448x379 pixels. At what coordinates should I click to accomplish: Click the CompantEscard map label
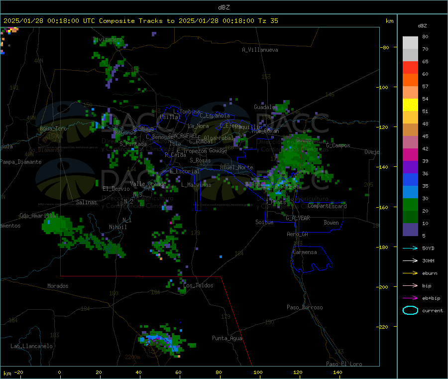point(327,206)
